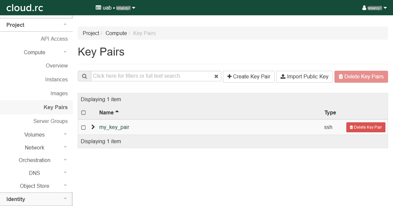Clear the search filter with X icon
The image size is (393, 206).
[x=216, y=76]
